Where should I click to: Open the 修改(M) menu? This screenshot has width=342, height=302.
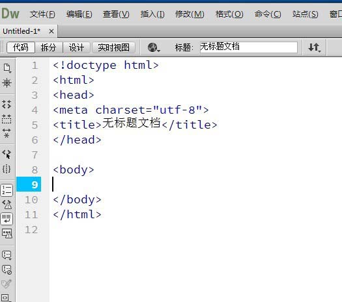pos(190,14)
